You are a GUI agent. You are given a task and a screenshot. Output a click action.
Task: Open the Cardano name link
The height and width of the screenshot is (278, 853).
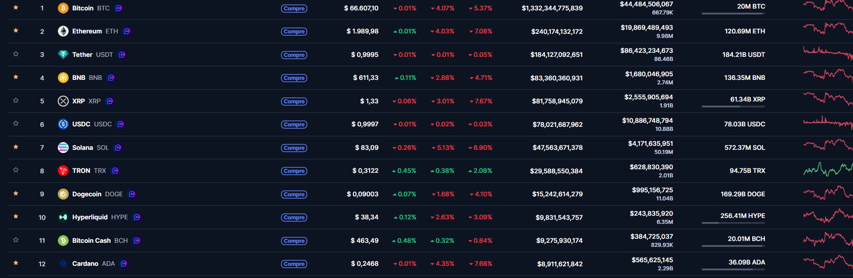85,264
